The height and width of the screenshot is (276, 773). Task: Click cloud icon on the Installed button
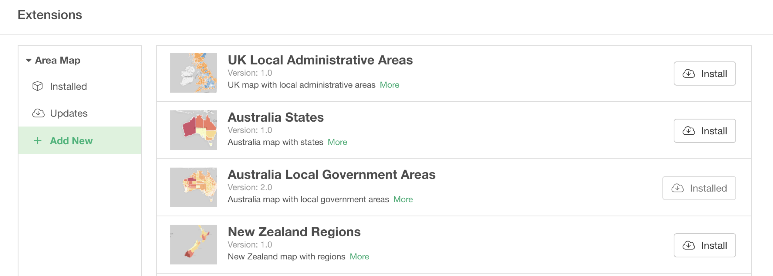tap(677, 188)
